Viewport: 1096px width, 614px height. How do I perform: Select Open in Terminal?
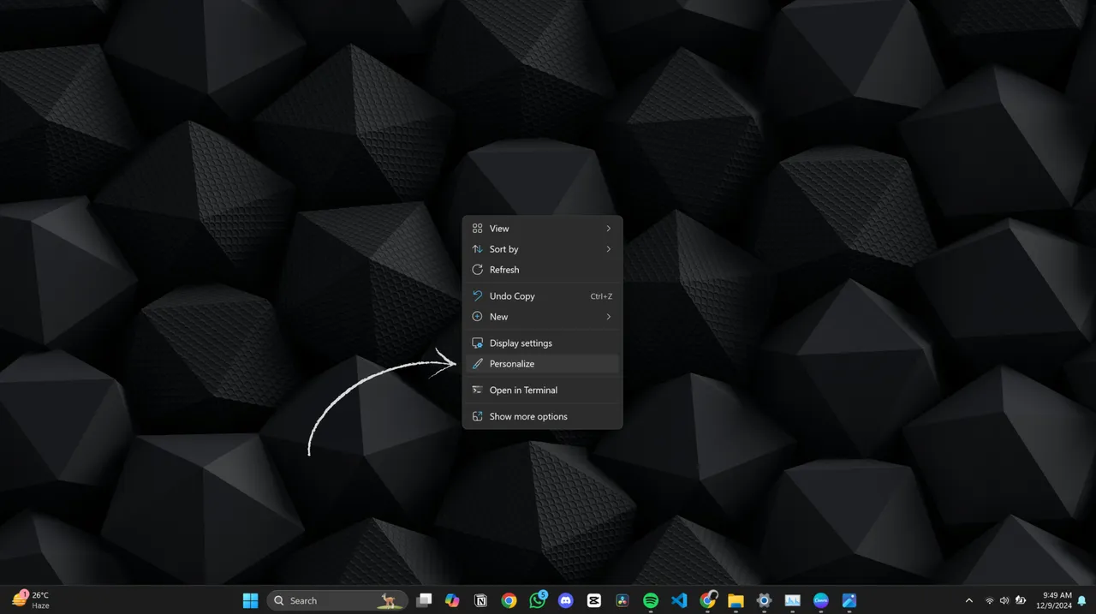[x=542, y=390]
